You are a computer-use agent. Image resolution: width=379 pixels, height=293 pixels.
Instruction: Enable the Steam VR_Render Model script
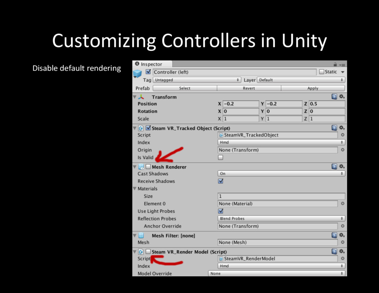tap(148, 252)
